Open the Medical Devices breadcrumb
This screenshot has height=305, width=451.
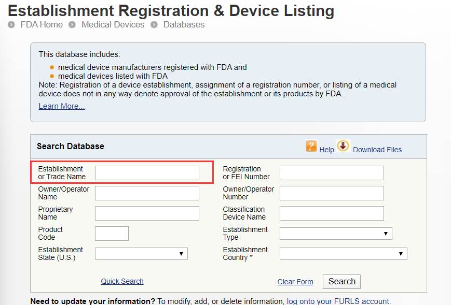[x=113, y=24]
